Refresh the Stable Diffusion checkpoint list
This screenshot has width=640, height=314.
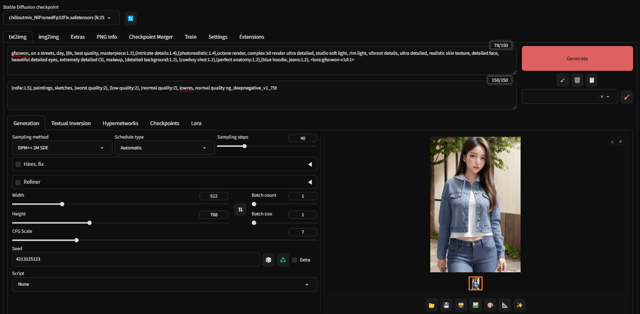coord(131,18)
